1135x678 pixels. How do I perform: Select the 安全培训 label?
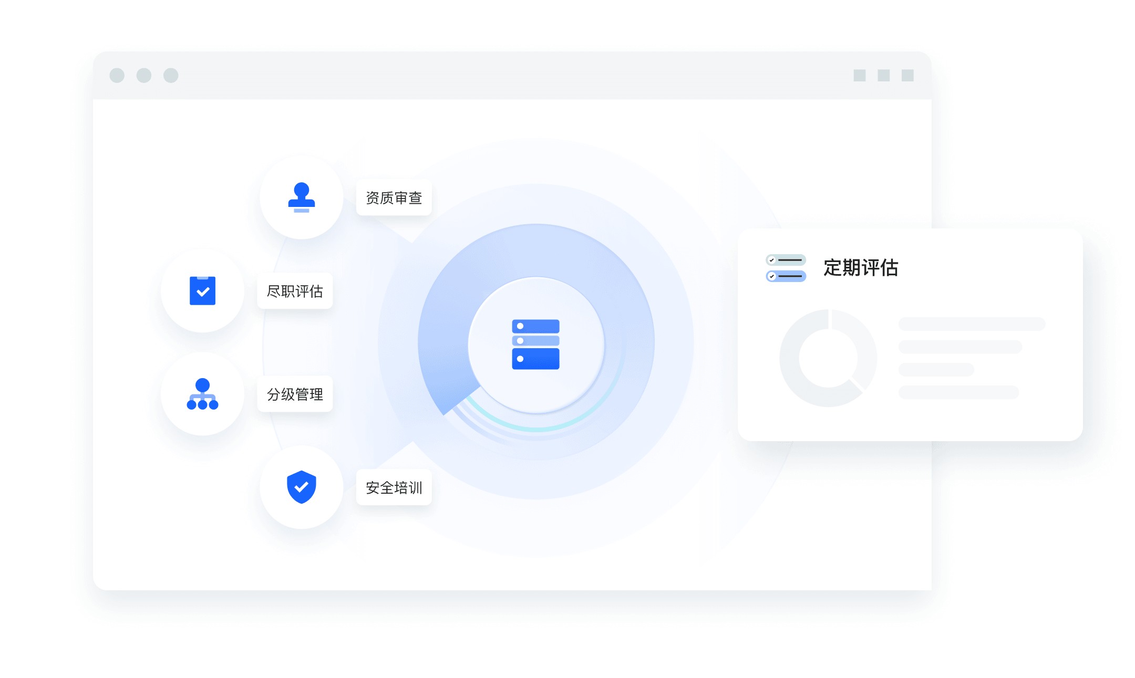click(x=394, y=487)
